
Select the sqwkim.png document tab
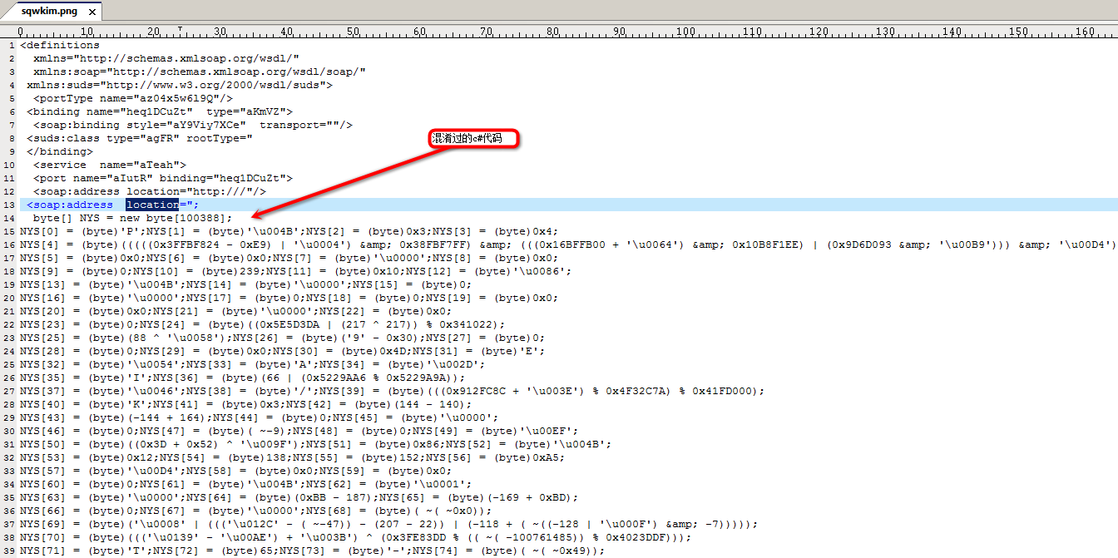tap(51, 12)
